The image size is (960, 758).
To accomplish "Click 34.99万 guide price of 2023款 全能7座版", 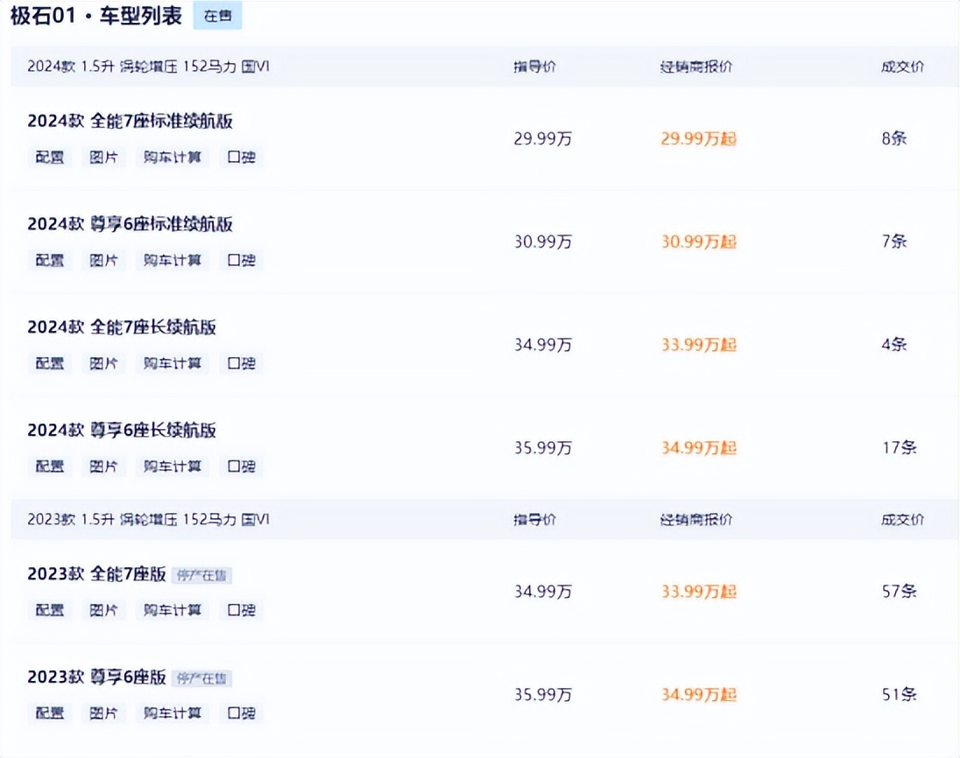I will click(x=542, y=592).
